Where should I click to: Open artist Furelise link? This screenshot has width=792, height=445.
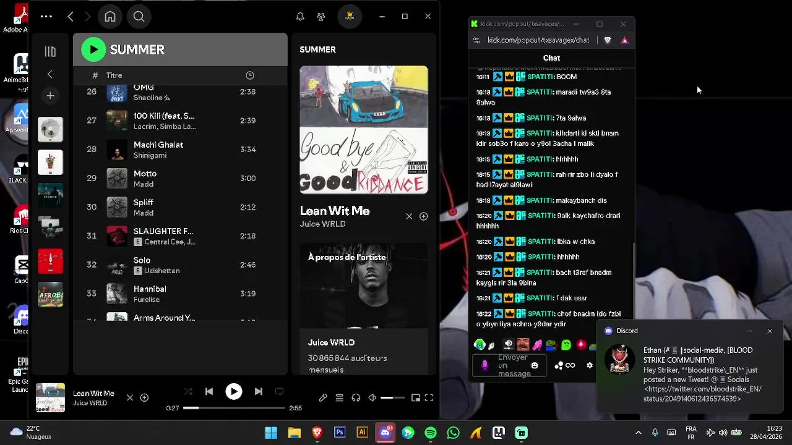click(x=147, y=300)
